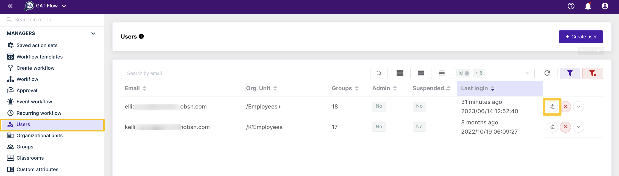
Task: Refresh the users table
Action: coord(547,73)
